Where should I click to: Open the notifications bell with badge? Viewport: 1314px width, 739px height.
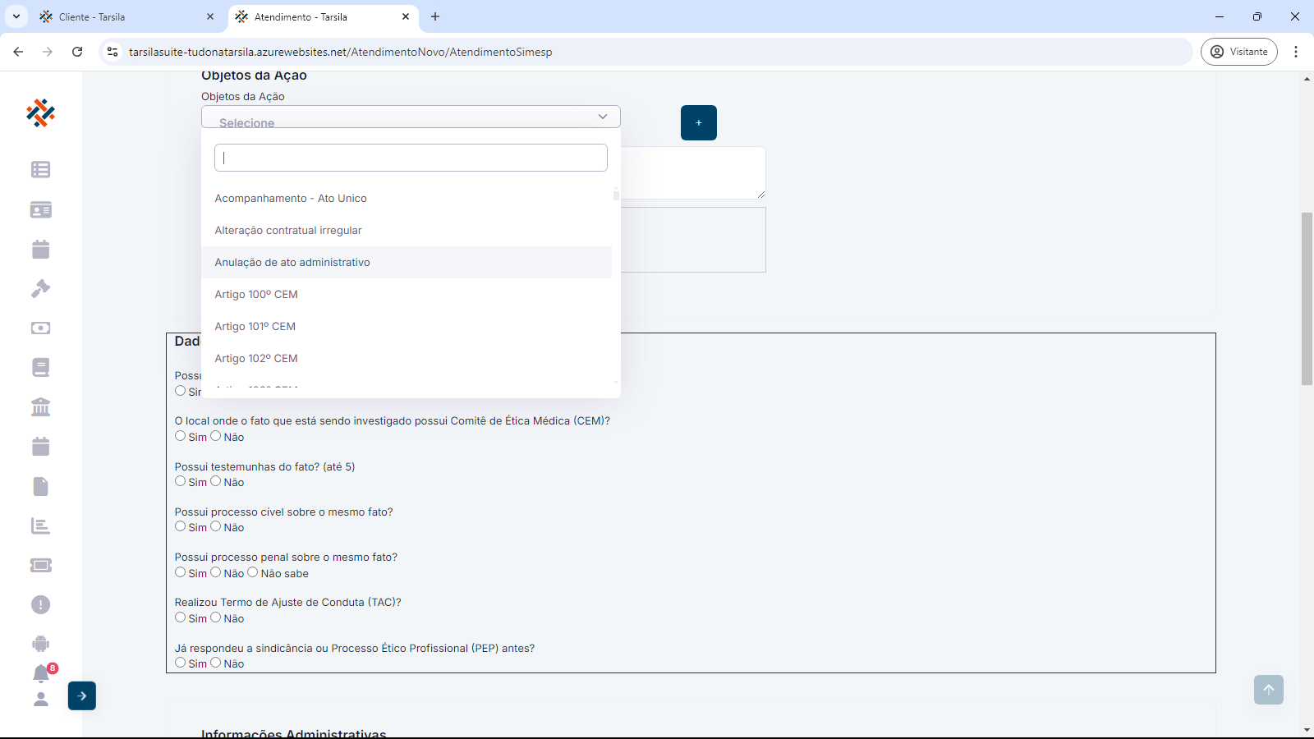pyautogui.click(x=41, y=673)
